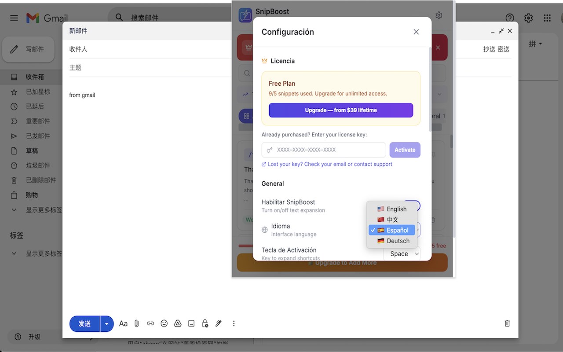Open 草稿 drafts folder

tap(31, 150)
